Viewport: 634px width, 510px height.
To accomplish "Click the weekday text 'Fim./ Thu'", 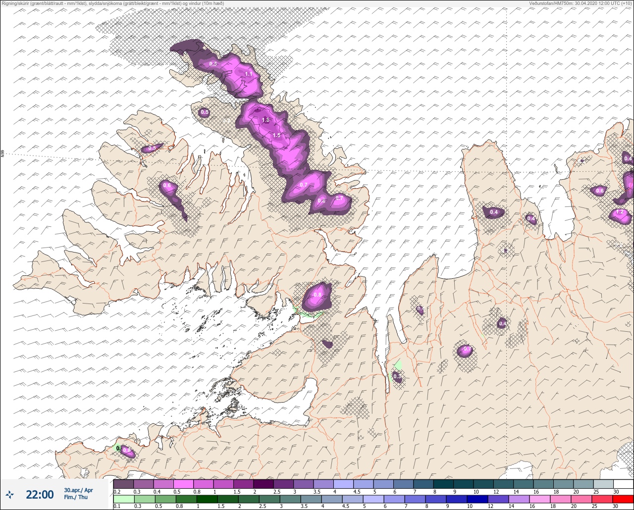I will (76, 497).
